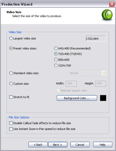Click the 1152x864 largest size field
Image resolution: width=116 pixels, height=151 pixels.
pos(96,38)
